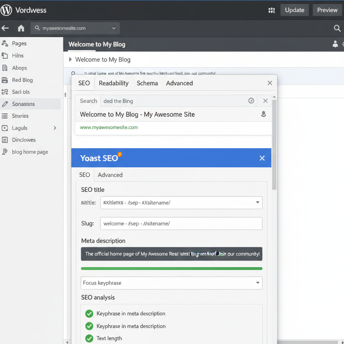Image resolution: width=344 pixels, height=344 pixels.
Task: Click the search magnifier icon top right
Action: 337,28
